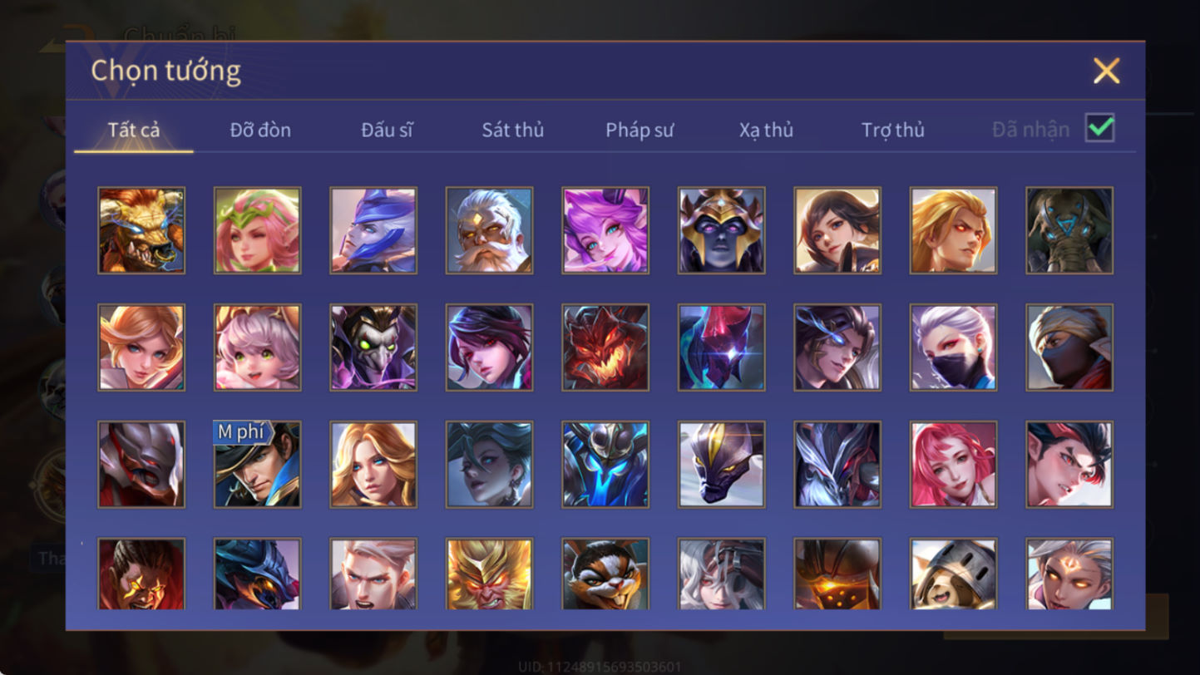
Task: Choose the pink-haired woman hero portrait
Action: tap(953, 464)
